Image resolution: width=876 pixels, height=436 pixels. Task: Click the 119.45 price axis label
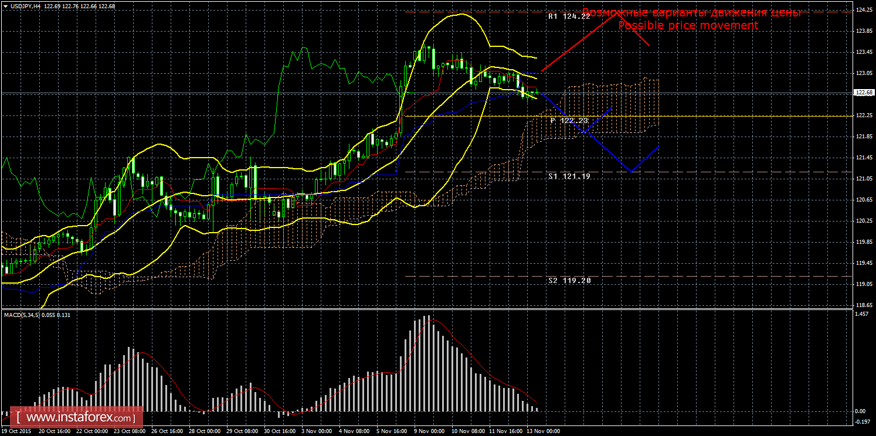(865, 263)
